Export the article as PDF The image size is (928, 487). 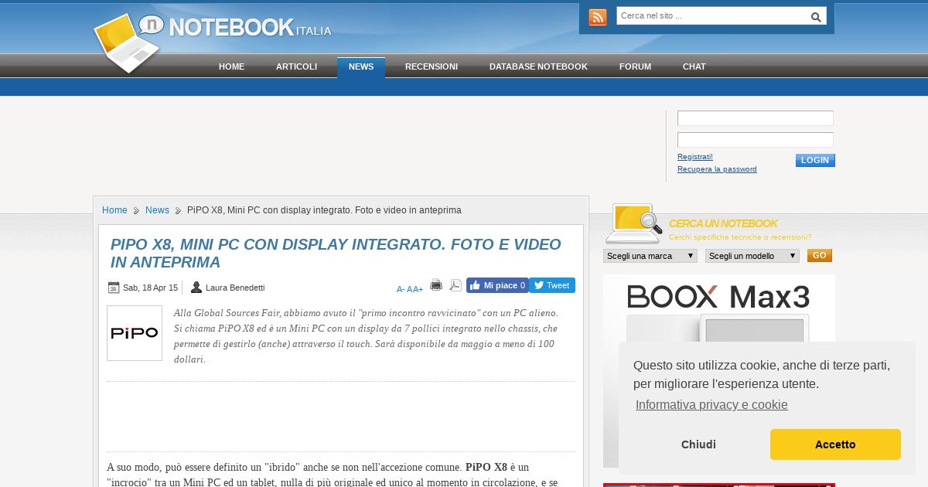pyautogui.click(x=455, y=284)
